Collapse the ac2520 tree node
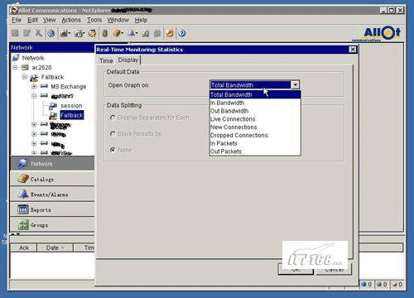Screen dimensions: 414x298 [15, 67]
